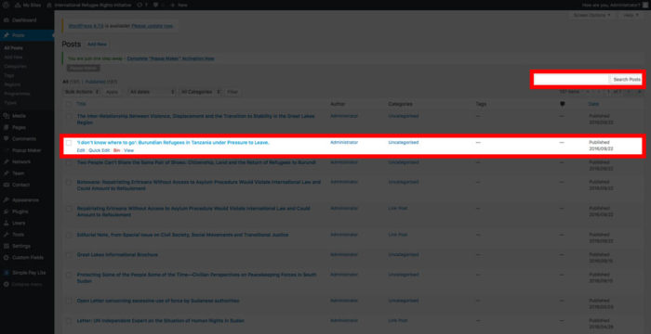Screen dimensions: 651x334
Task: Click Collapse menu at sidebar bottom
Action: click(x=27, y=284)
